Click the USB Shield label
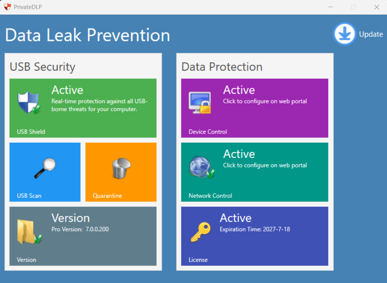Viewport: 387px width, 283px height. click(x=31, y=132)
